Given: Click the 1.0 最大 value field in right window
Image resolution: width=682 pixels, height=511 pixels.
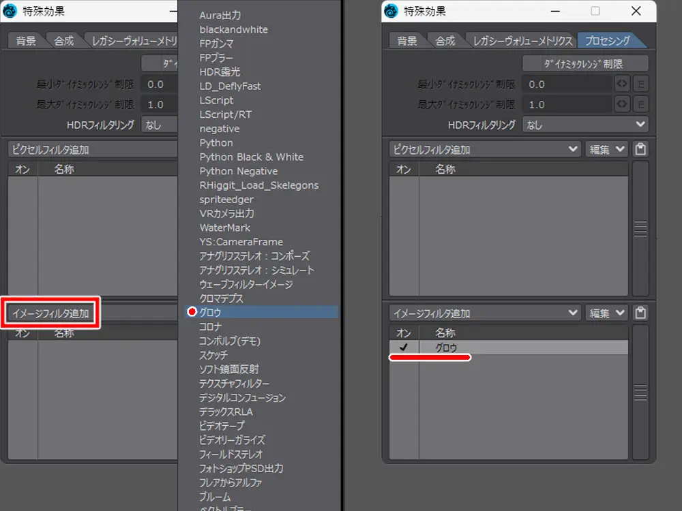Looking at the screenshot, I should click(x=566, y=104).
